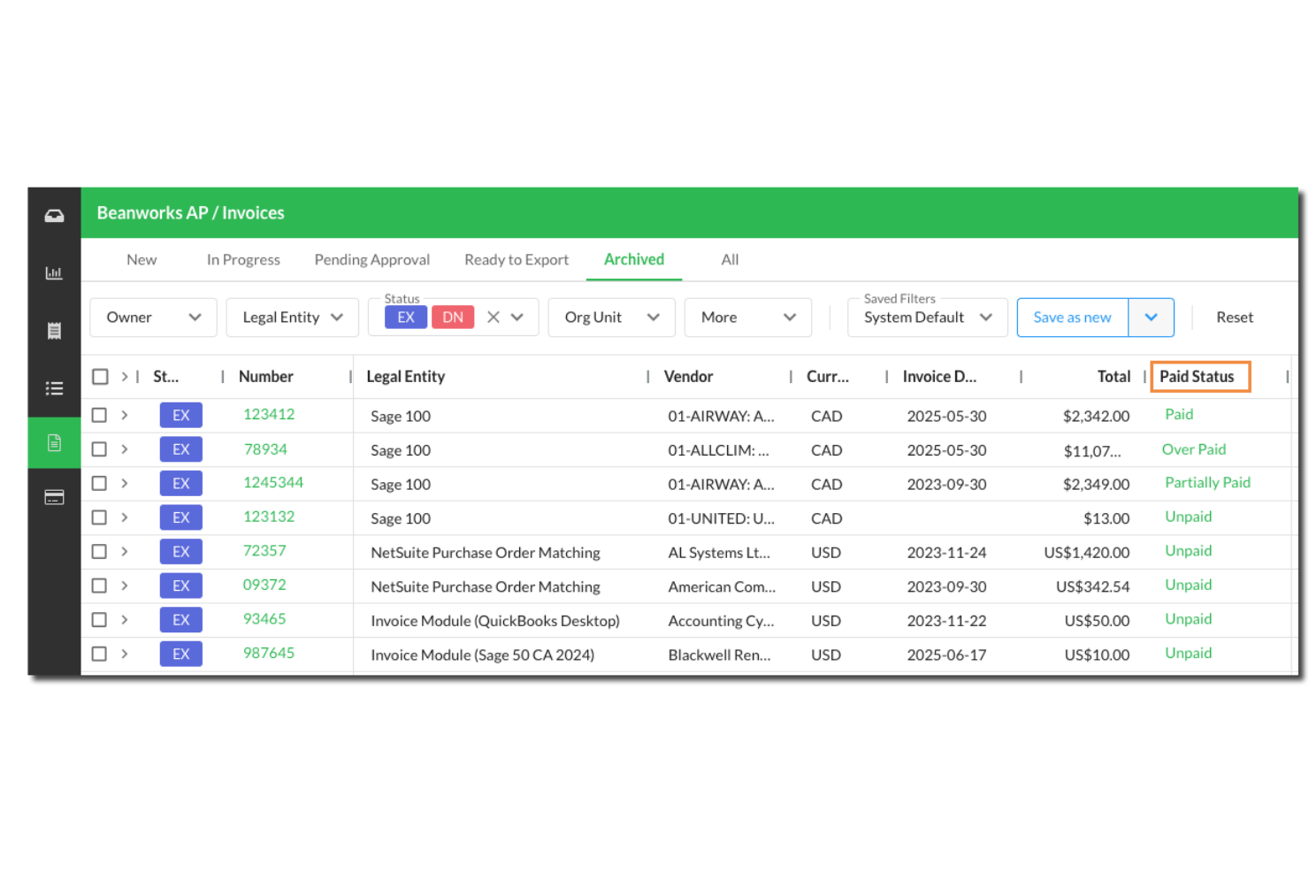This screenshot has height=873, width=1309.
Task: Open the Ready to Export tab
Action: [x=517, y=259]
